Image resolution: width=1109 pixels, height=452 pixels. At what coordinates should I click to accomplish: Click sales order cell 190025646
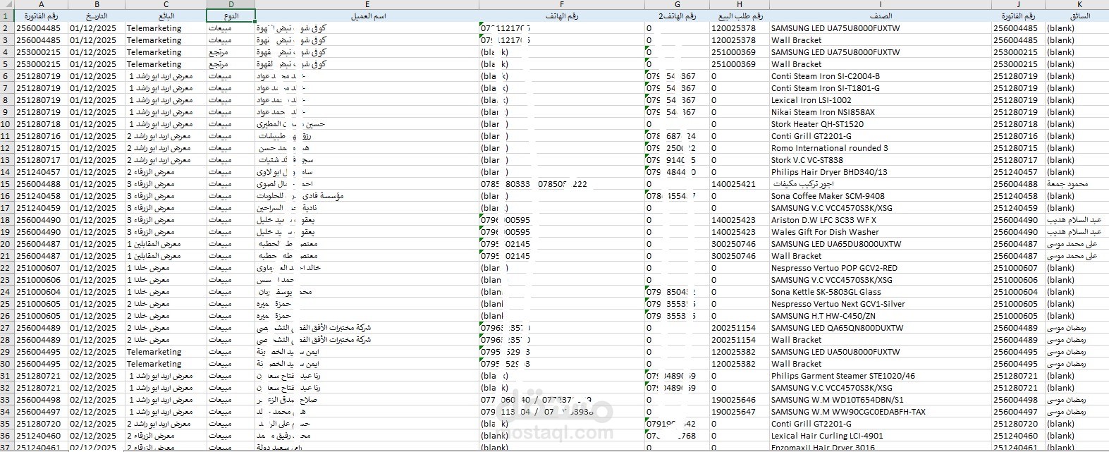(740, 400)
